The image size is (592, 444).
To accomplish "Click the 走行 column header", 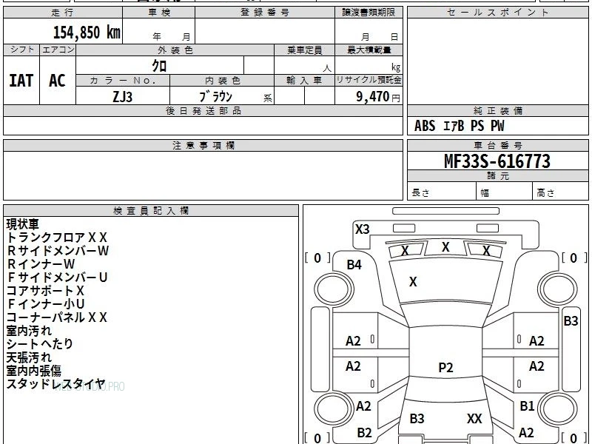I will point(63,13).
